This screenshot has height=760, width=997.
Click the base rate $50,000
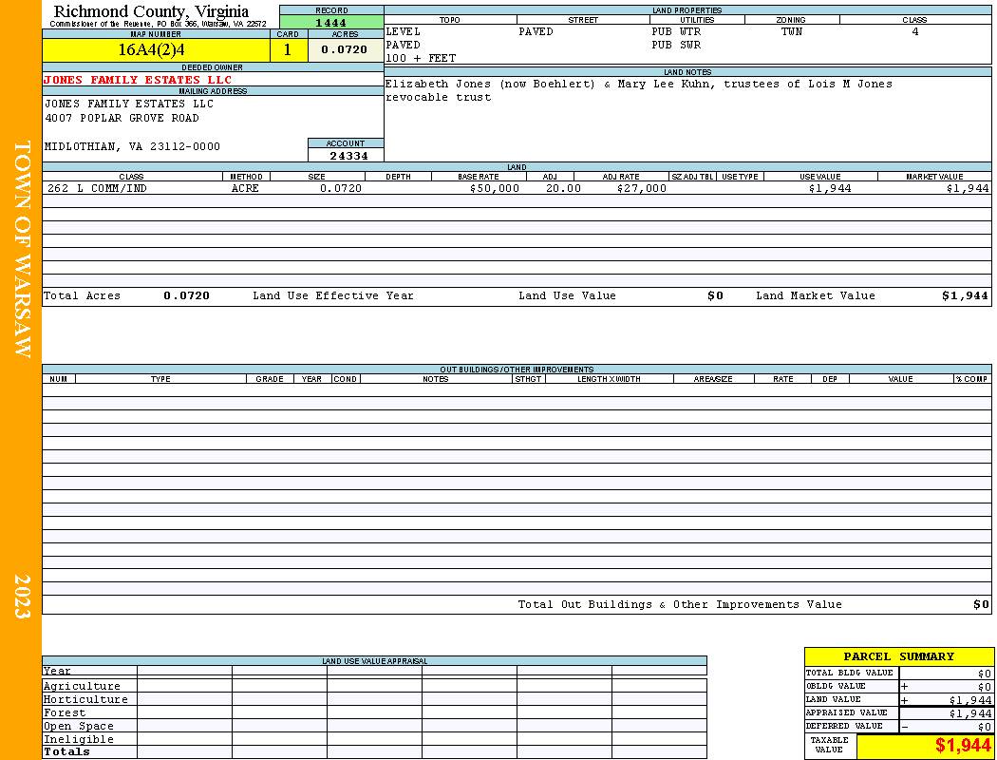tap(494, 189)
